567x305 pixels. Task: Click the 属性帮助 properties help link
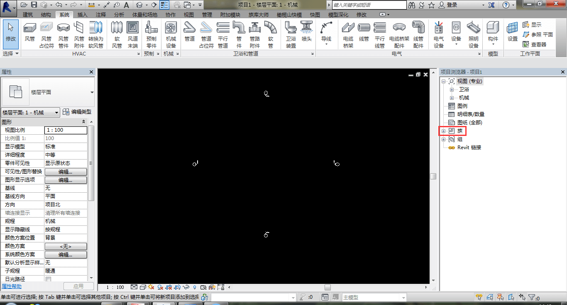point(12,286)
